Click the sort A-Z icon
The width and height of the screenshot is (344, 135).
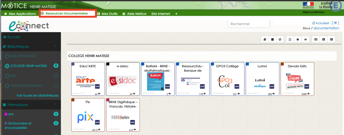[x=290, y=39]
